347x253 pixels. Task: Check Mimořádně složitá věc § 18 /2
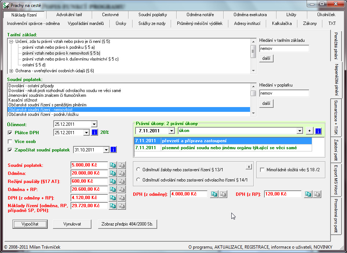[262, 170]
